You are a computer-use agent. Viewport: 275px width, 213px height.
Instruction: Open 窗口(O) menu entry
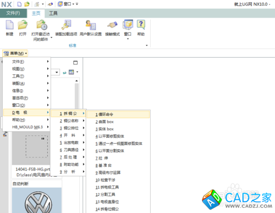coord(26,105)
